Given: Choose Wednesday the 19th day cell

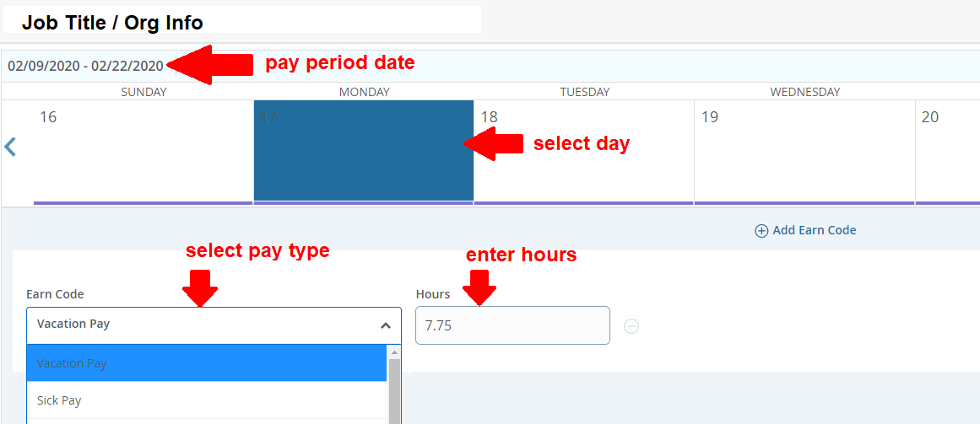Looking at the screenshot, I should 804,151.
